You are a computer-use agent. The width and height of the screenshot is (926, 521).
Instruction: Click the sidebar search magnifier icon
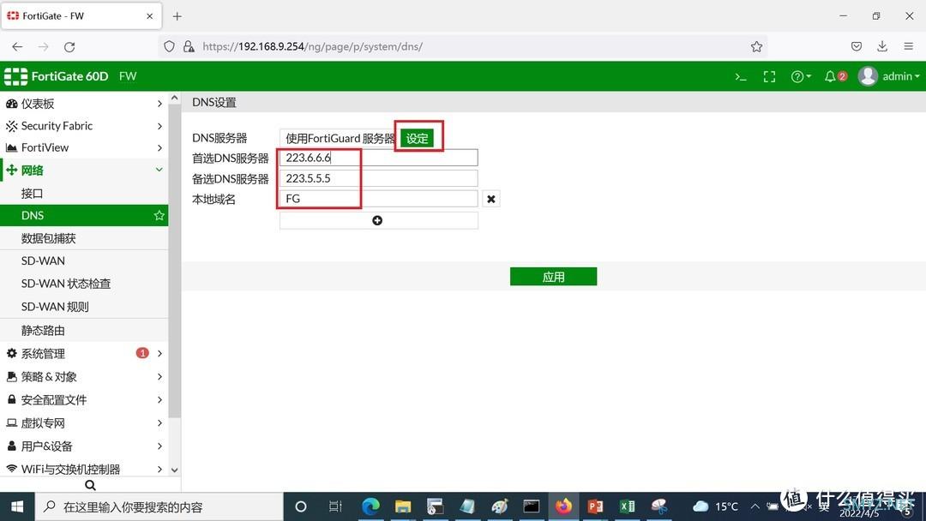click(90, 485)
